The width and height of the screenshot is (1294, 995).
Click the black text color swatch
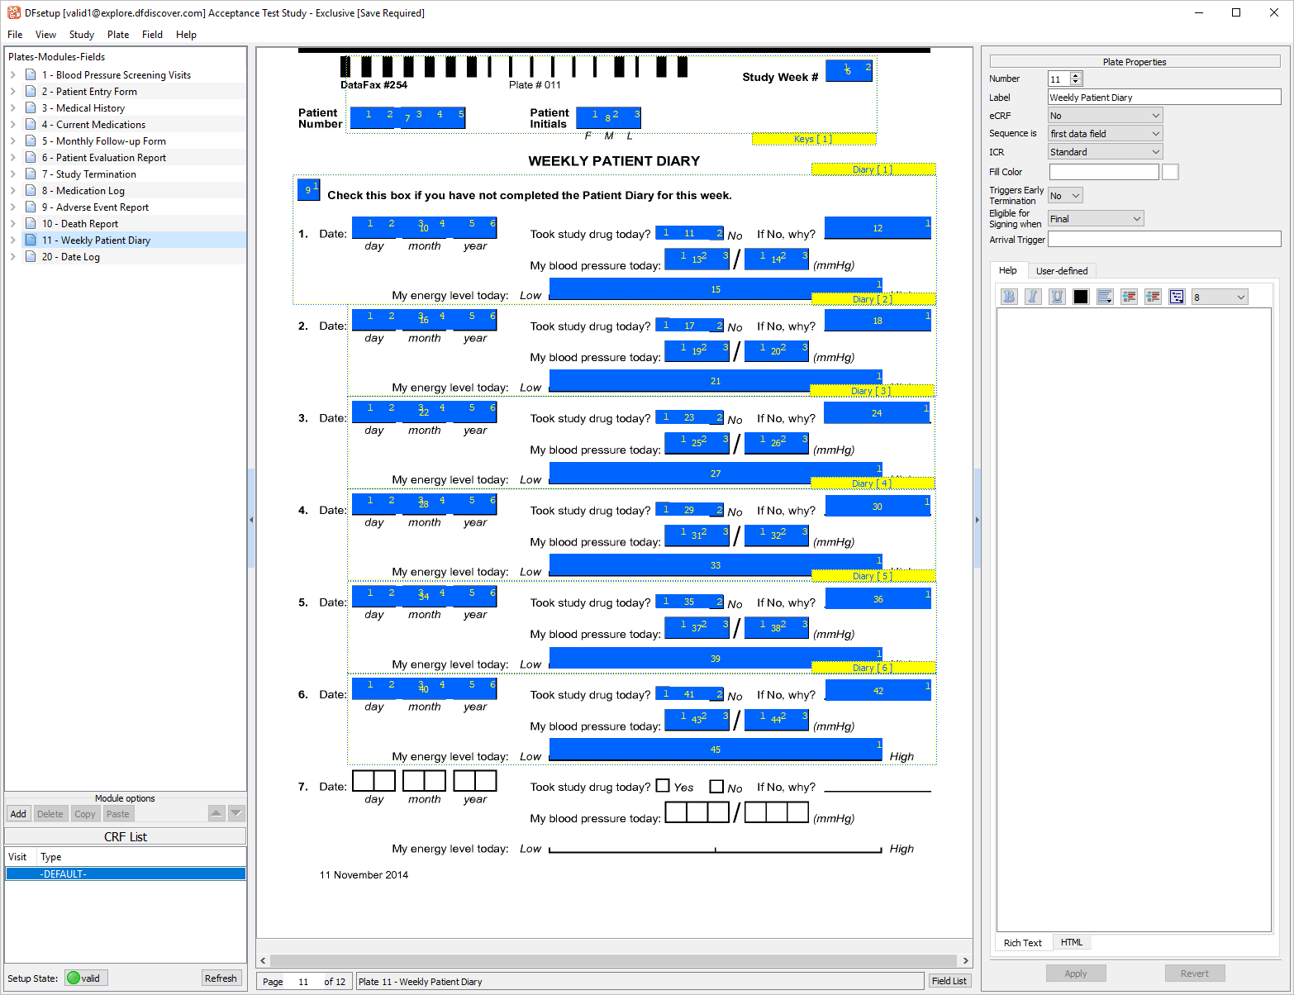coord(1081,297)
